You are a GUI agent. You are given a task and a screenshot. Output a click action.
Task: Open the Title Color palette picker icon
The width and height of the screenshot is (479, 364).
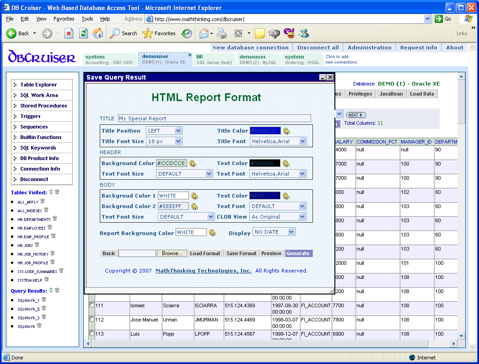pyautogui.click(x=286, y=131)
